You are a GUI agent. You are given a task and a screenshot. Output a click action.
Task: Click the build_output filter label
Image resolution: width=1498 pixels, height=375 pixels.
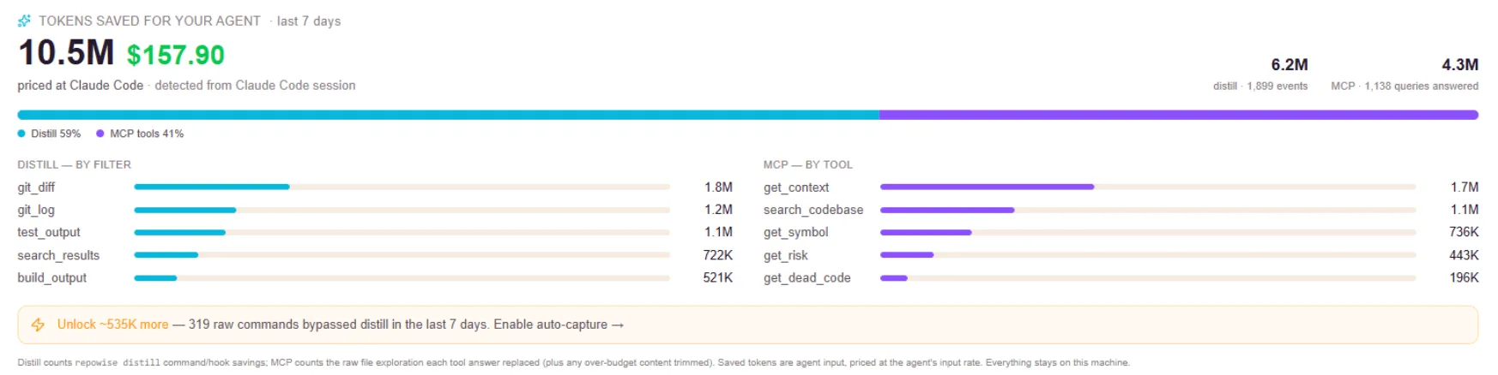[x=52, y=277]
